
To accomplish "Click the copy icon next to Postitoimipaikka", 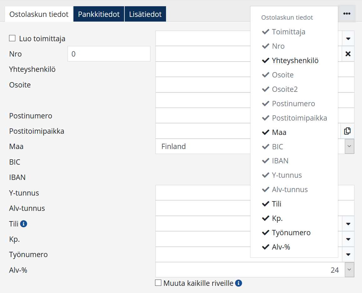I will click(x=347, y=131).
